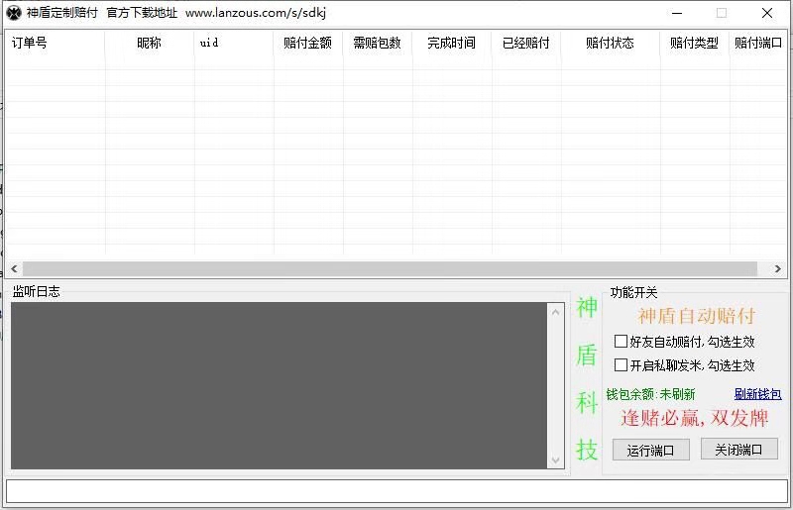Click the log panel scroll down arrow
The image size is (793, 510).
pyautogui.click(x=556, y=459)
